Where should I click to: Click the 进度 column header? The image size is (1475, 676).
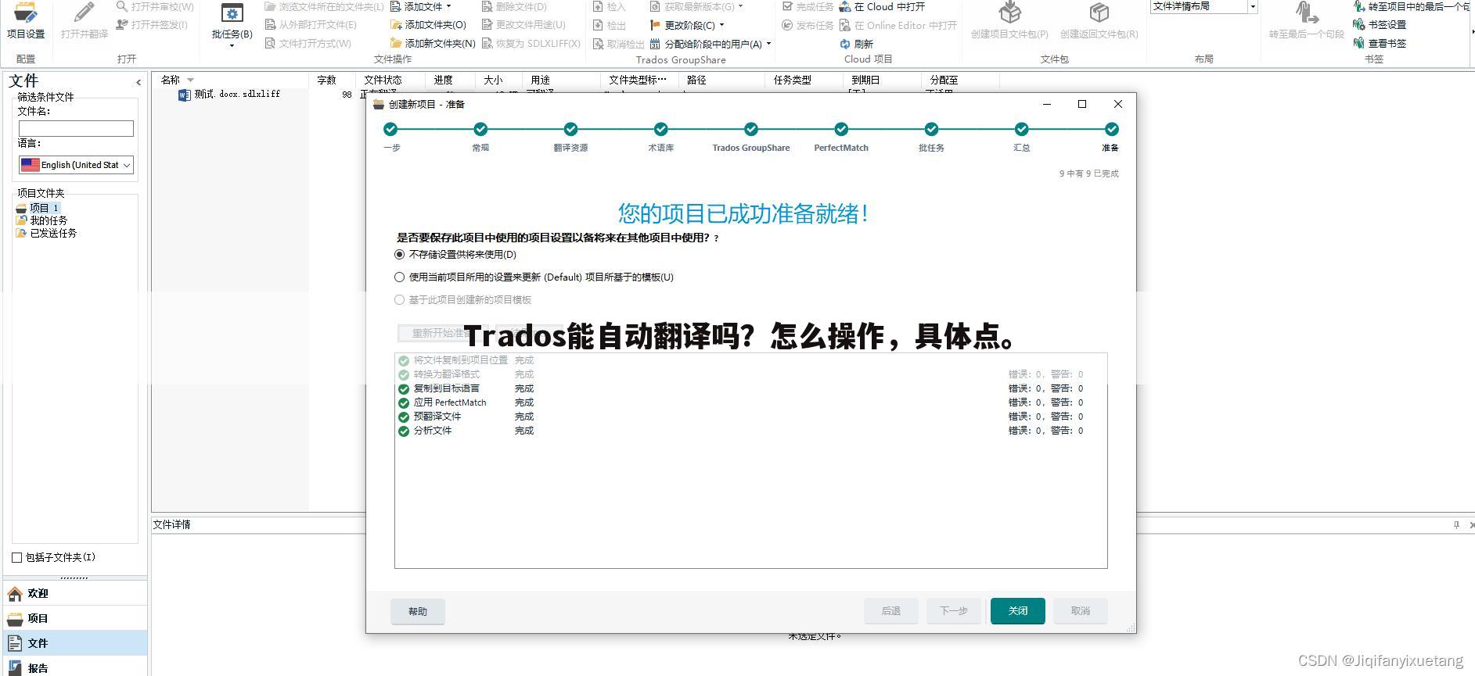point(451,80)
